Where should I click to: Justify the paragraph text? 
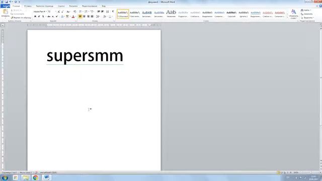tap(92, 17)
